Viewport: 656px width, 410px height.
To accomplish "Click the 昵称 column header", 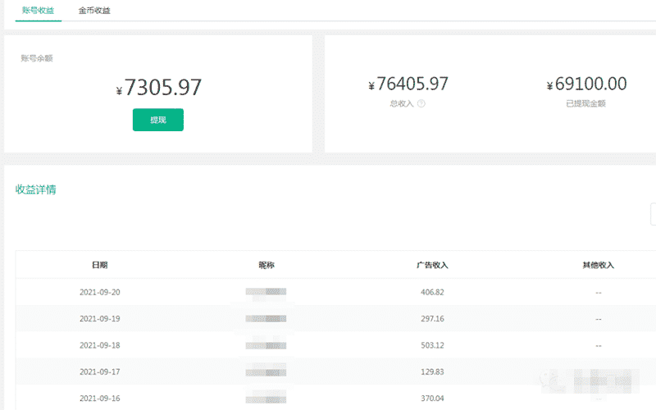I will (x=266, y=265).
